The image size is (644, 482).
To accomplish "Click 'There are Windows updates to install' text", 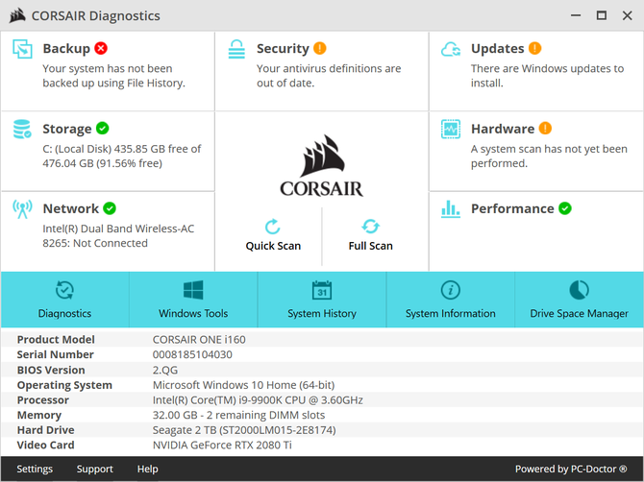I will tap(547, 76).
